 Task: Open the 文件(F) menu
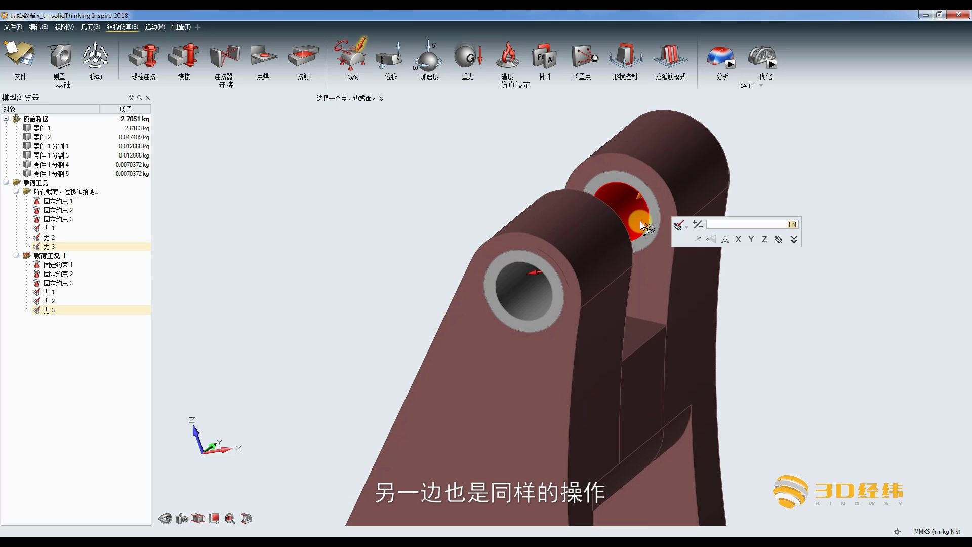pyautogui.click(x=13, y=27)
